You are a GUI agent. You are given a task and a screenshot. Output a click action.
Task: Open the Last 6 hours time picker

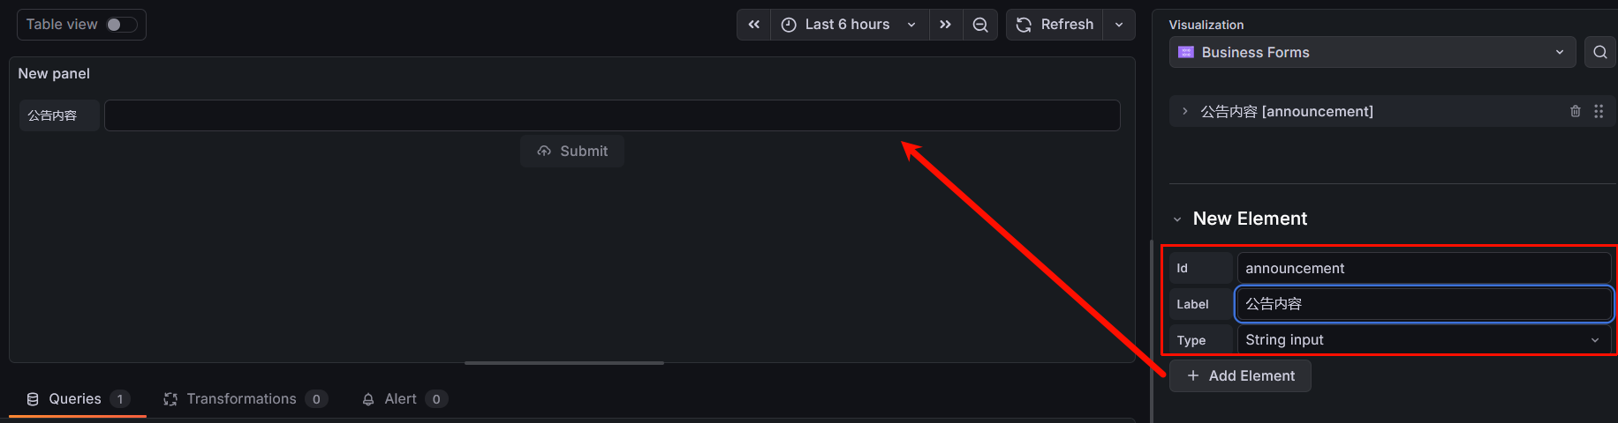tap(848, 25)
